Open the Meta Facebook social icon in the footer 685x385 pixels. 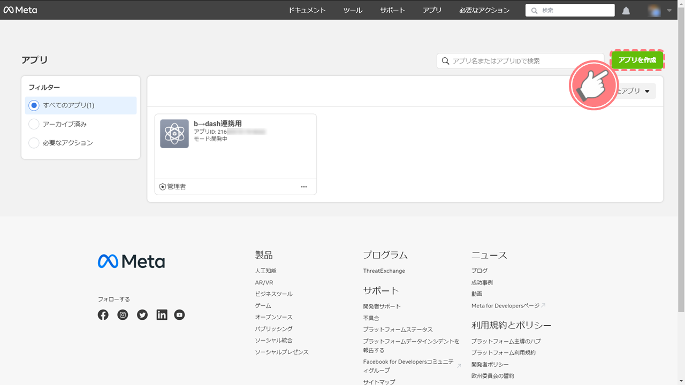[103, 315]
